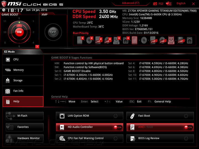199x149 pixels.
Task: Click the BIOS Ver E7968IMS.151 text
Action: 137,29
